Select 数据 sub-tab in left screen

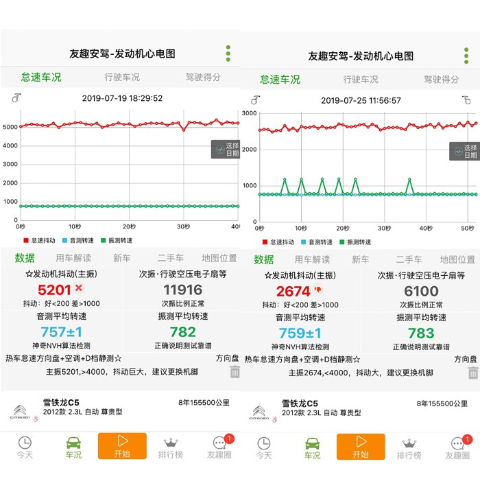25,258
